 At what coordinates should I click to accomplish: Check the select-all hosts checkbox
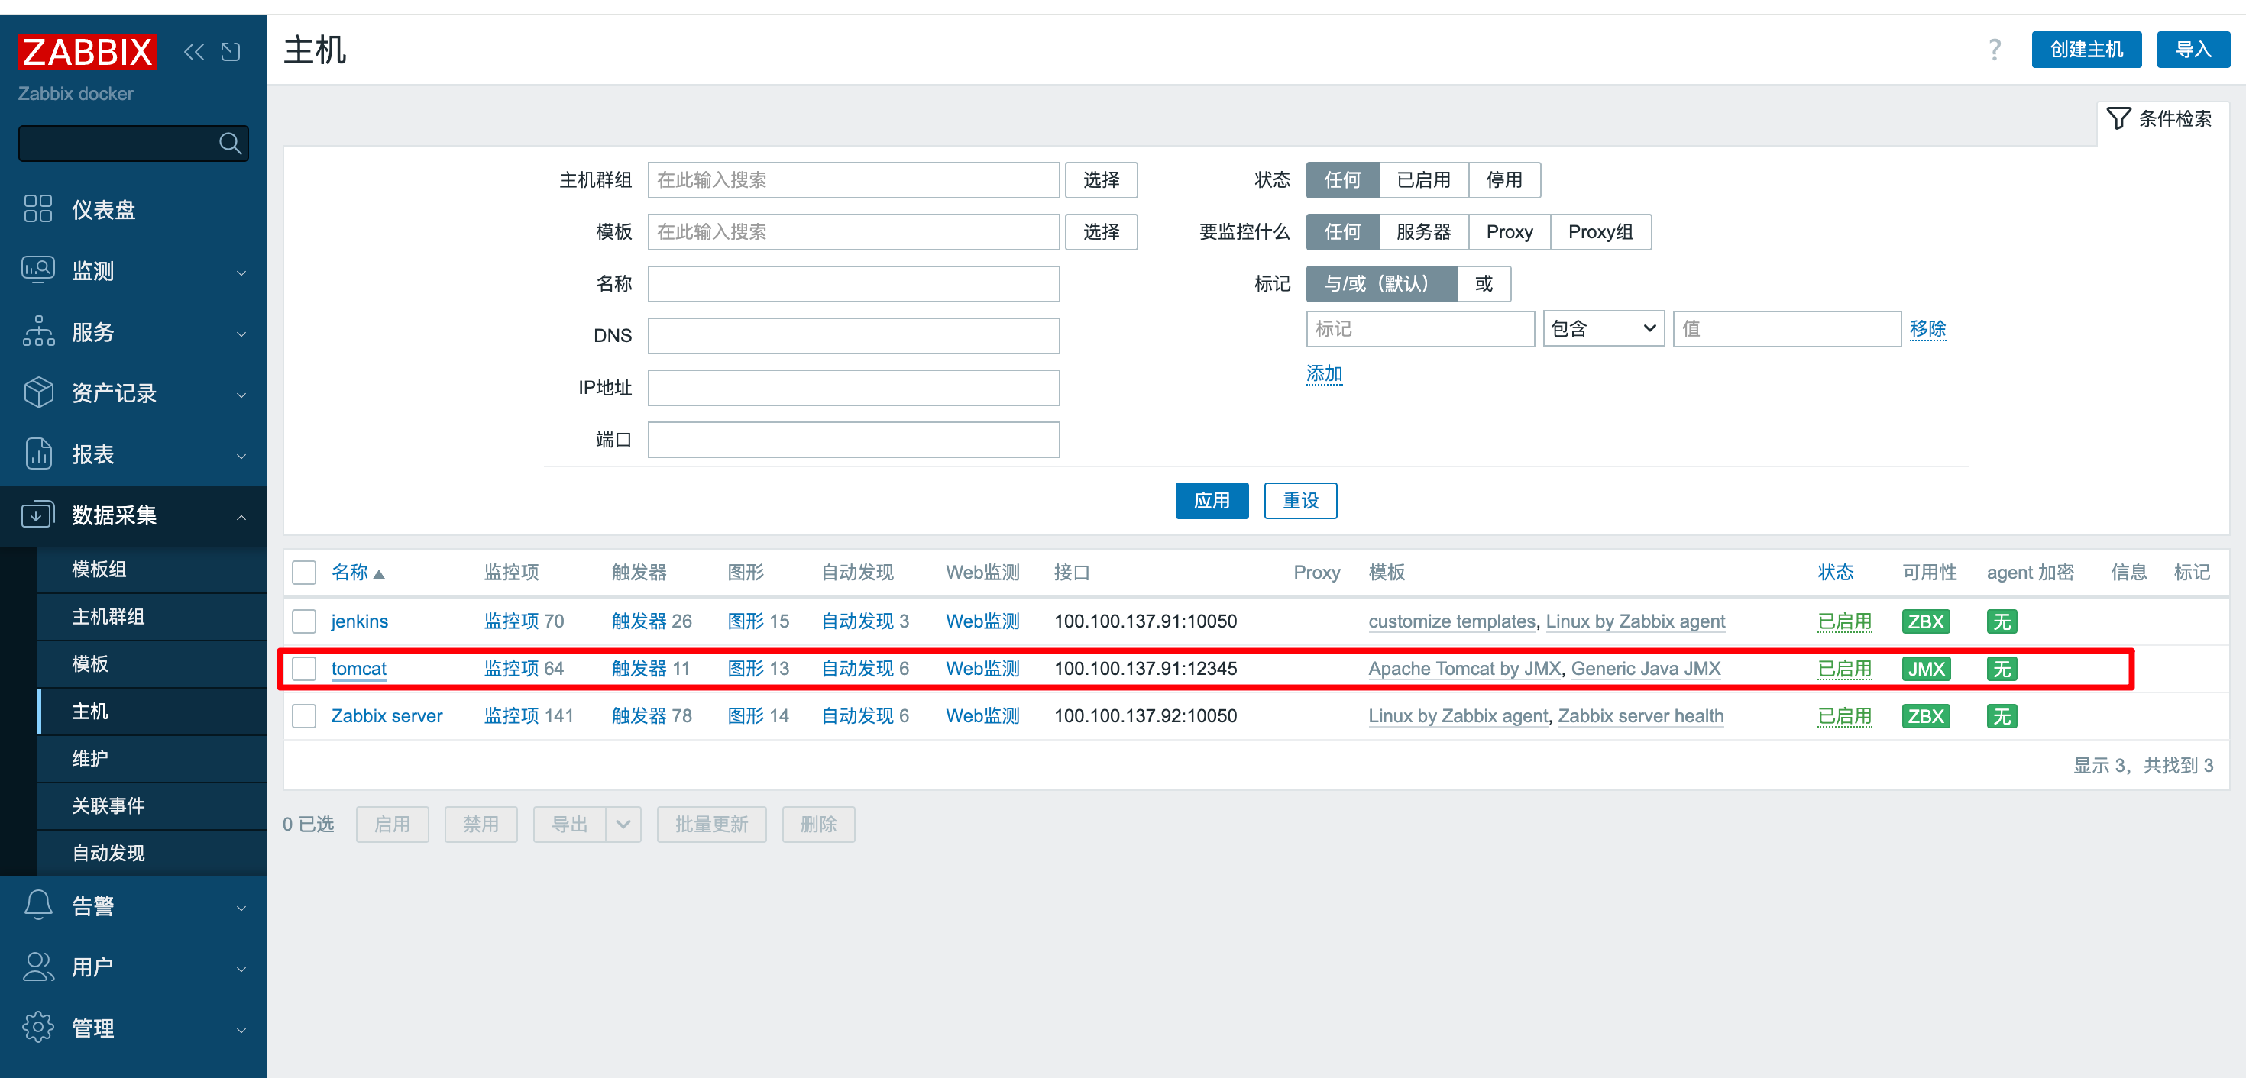pyautogui.click(x=303, y=573)
